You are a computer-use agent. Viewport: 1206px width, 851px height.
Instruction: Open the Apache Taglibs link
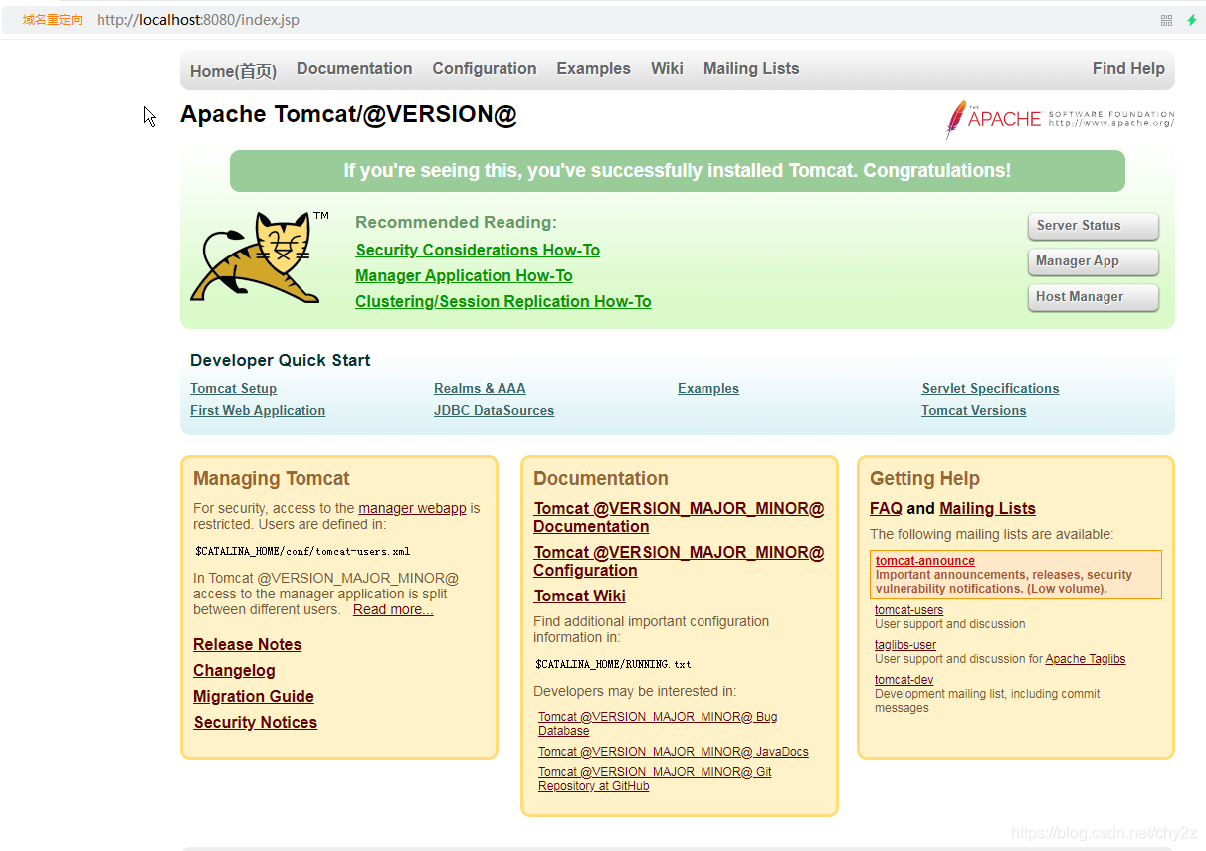[1086, 659]
